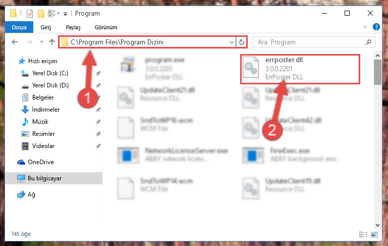Open the help question mark icon
The width and height of the screenshot is (388, 246).
click(x=376, y=27)
